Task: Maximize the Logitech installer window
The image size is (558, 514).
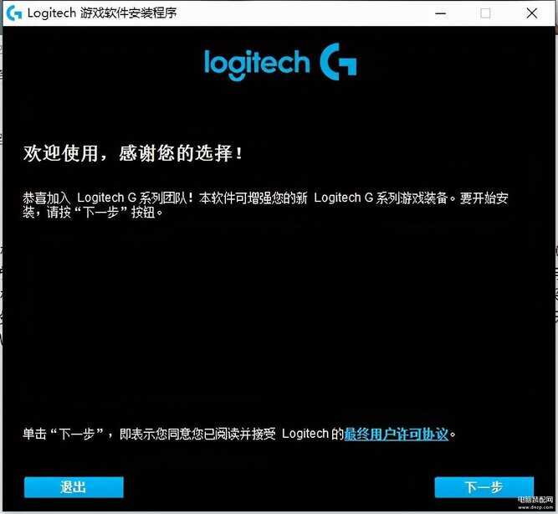Action: (485, 13)
